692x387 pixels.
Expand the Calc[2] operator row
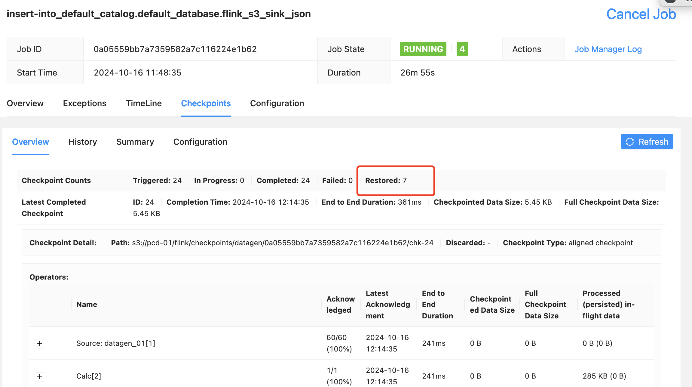(x=39, y=376)
